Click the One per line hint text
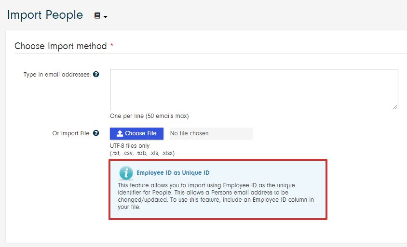Screen dimensions: 407x247 pyautogui.click(x=149, y=116)
